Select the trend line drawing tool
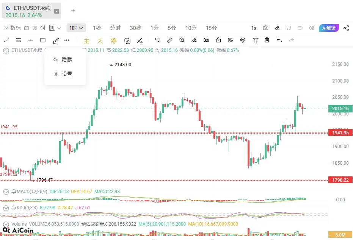Image resolution: width=353 pixels, height=240 pixels. tap(6, 40)
